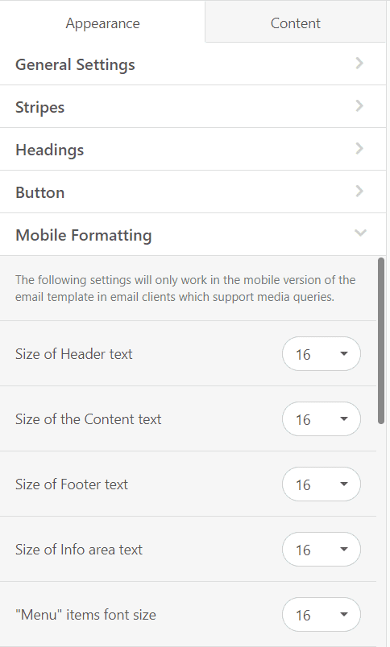This screenshot has height=647, width=390.
Task: Click the vertical scrollbar thumb in settings
Action: click(x=381, y=340)
